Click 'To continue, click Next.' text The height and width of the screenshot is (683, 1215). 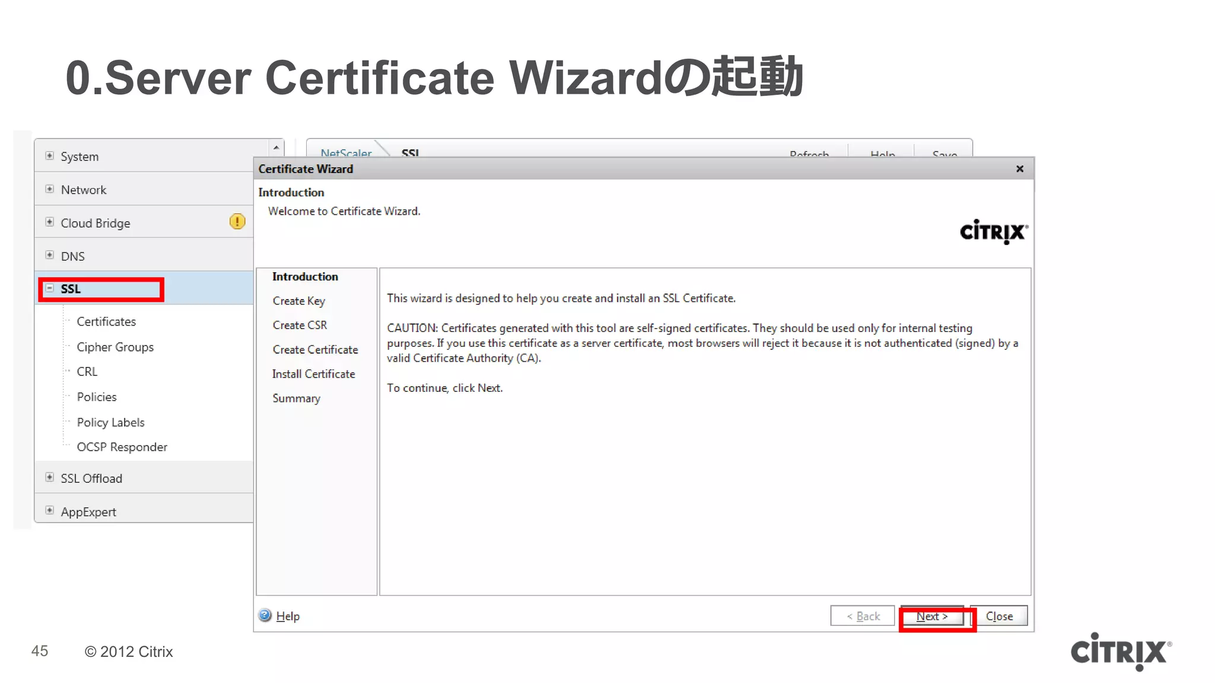pos(444,388)
